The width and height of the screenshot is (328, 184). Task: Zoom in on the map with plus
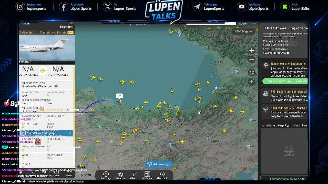click(252, 51)
